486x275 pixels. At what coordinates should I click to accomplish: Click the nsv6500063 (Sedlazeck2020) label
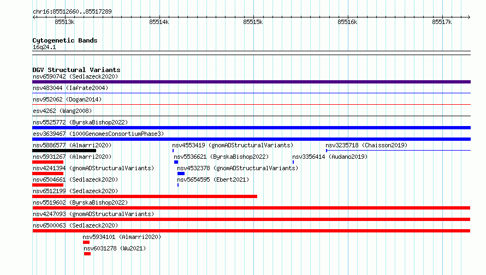[x=75, y=225]
